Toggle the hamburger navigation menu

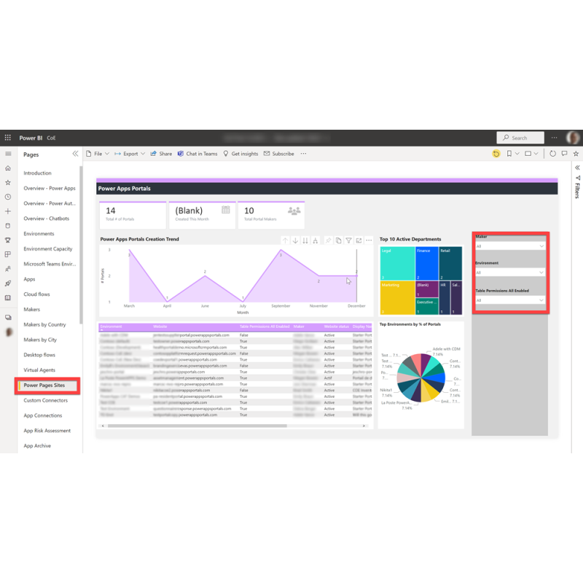pos(8,154)
